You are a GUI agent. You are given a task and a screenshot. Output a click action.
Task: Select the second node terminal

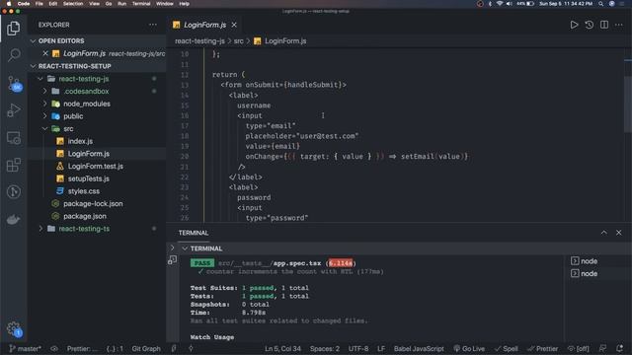coord(584,273)
